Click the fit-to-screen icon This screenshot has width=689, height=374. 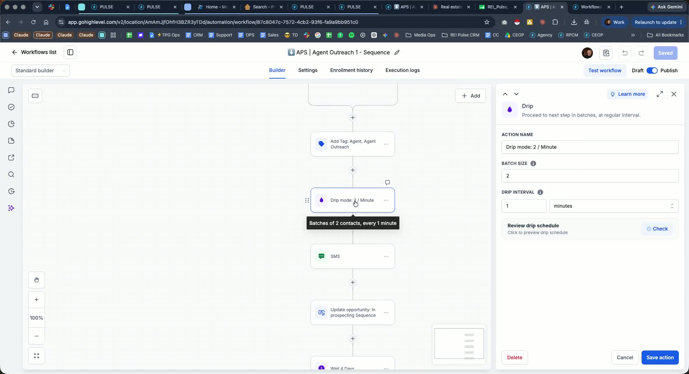[x=37, y=356]
